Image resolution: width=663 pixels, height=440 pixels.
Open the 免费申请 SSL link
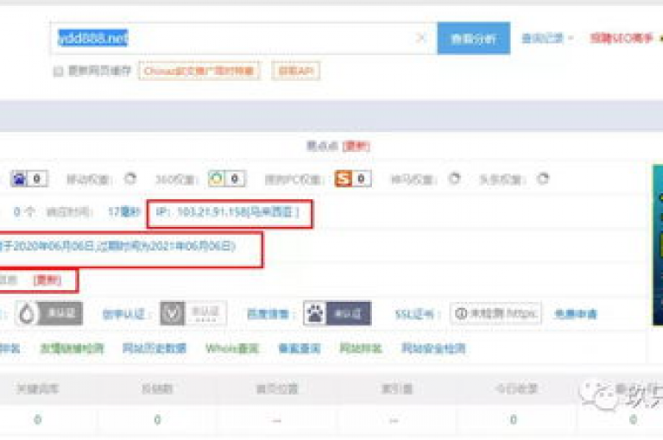click(x=576, y=314)
